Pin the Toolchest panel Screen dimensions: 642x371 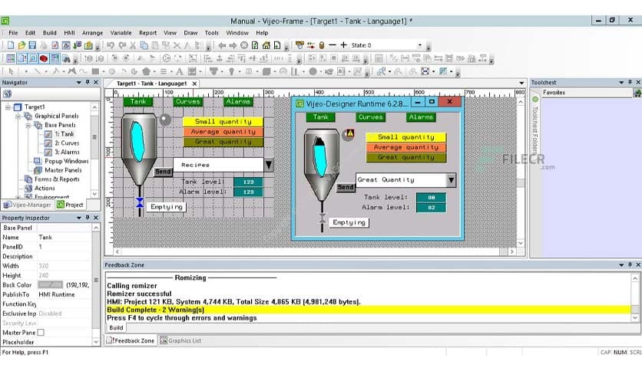pyautogui.click(x=630, y=82)
